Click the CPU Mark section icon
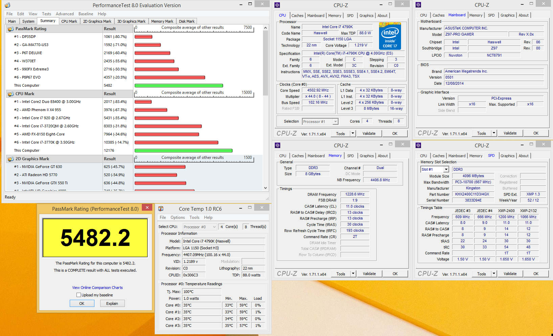This screenshot has height=336, width=553. [10, 94]
